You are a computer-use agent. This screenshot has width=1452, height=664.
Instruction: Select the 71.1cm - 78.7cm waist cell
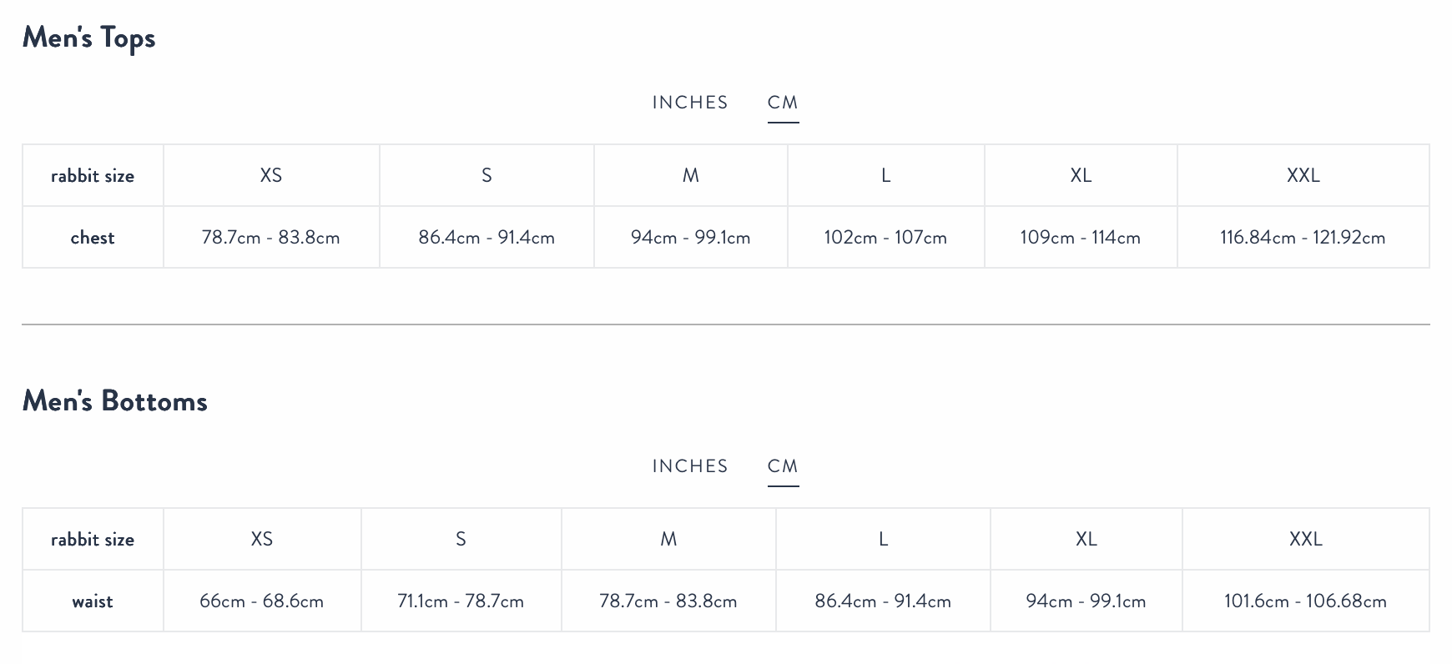point(461,601)
